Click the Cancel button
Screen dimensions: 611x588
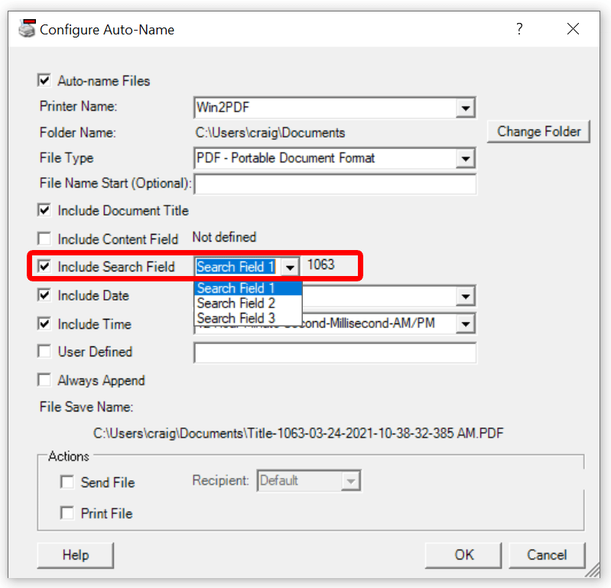click(x=547, y=555)
